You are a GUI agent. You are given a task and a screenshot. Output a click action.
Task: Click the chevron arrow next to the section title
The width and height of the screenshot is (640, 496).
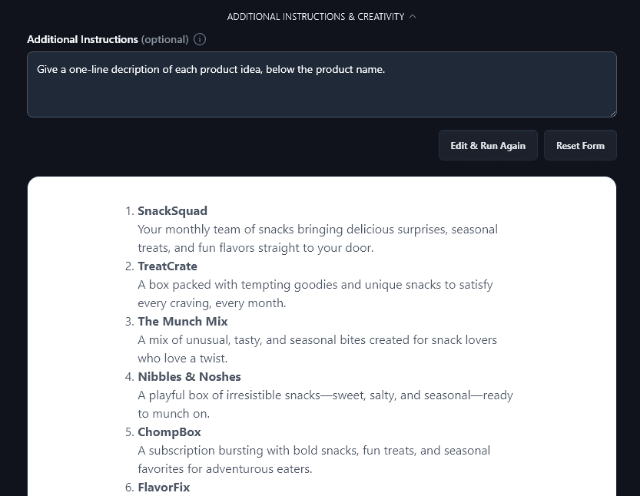(412, 16)
